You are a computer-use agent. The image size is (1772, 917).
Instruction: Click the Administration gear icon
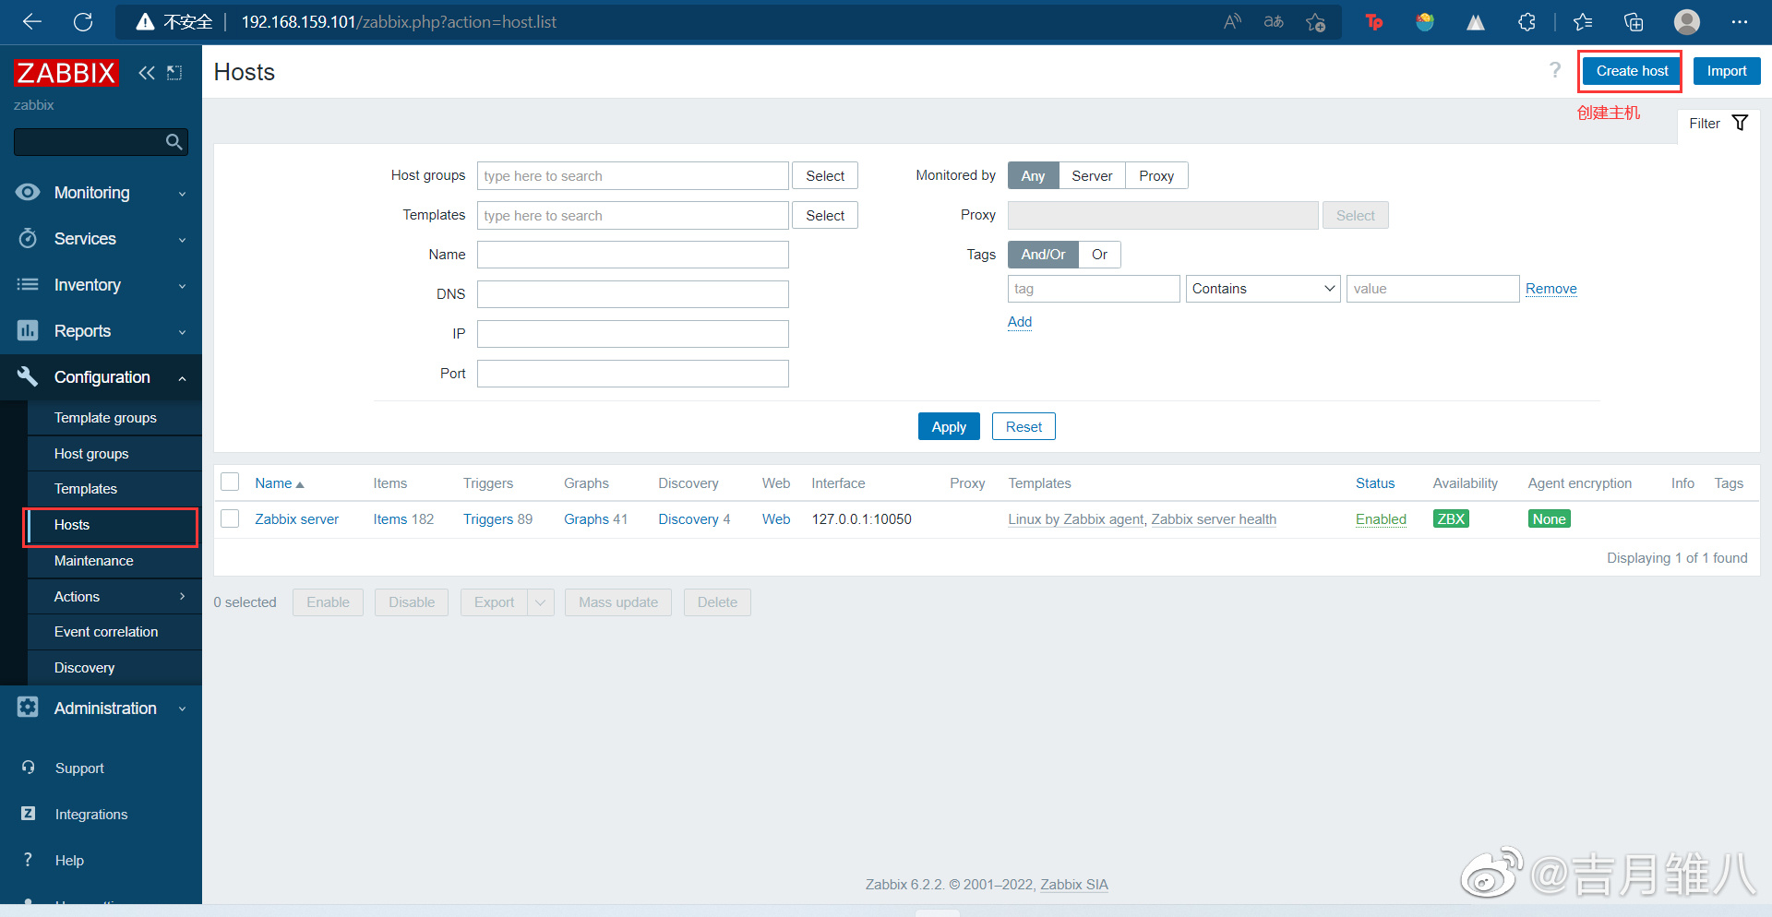click(28, 708)
